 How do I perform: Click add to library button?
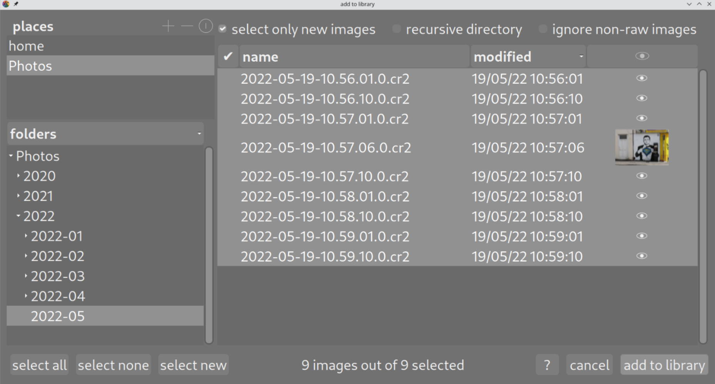664,365
